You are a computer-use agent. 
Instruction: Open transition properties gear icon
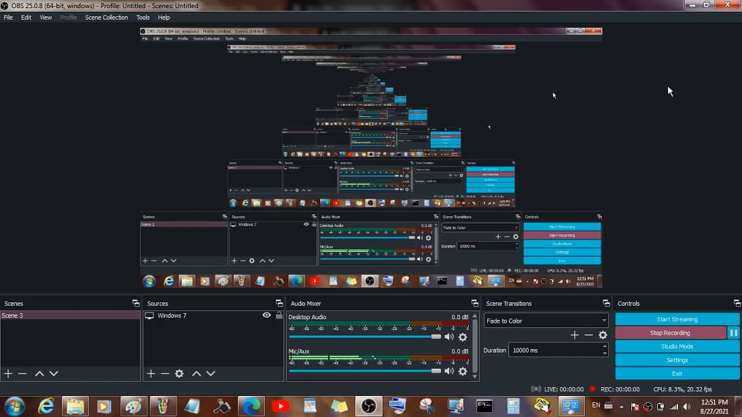603,335
